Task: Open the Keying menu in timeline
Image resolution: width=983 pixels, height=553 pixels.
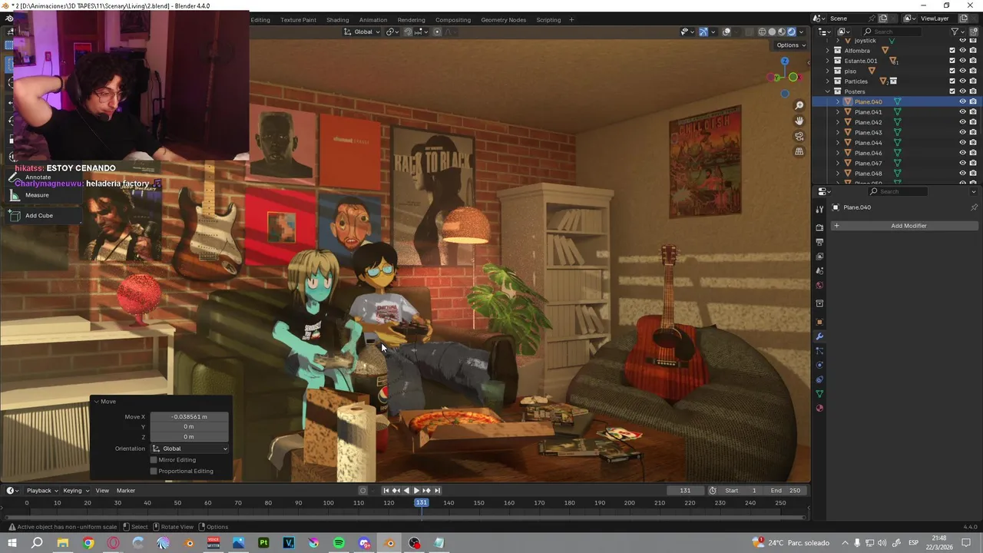Action: (75, 491)
